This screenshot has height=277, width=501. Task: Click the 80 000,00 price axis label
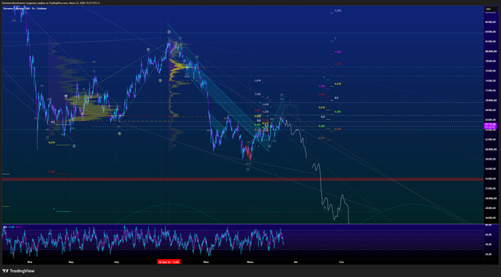[491, 51]
